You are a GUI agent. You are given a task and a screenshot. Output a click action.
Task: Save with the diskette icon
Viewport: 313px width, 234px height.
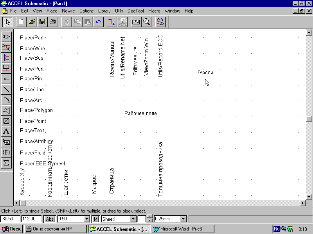click(x=42, y=22)
